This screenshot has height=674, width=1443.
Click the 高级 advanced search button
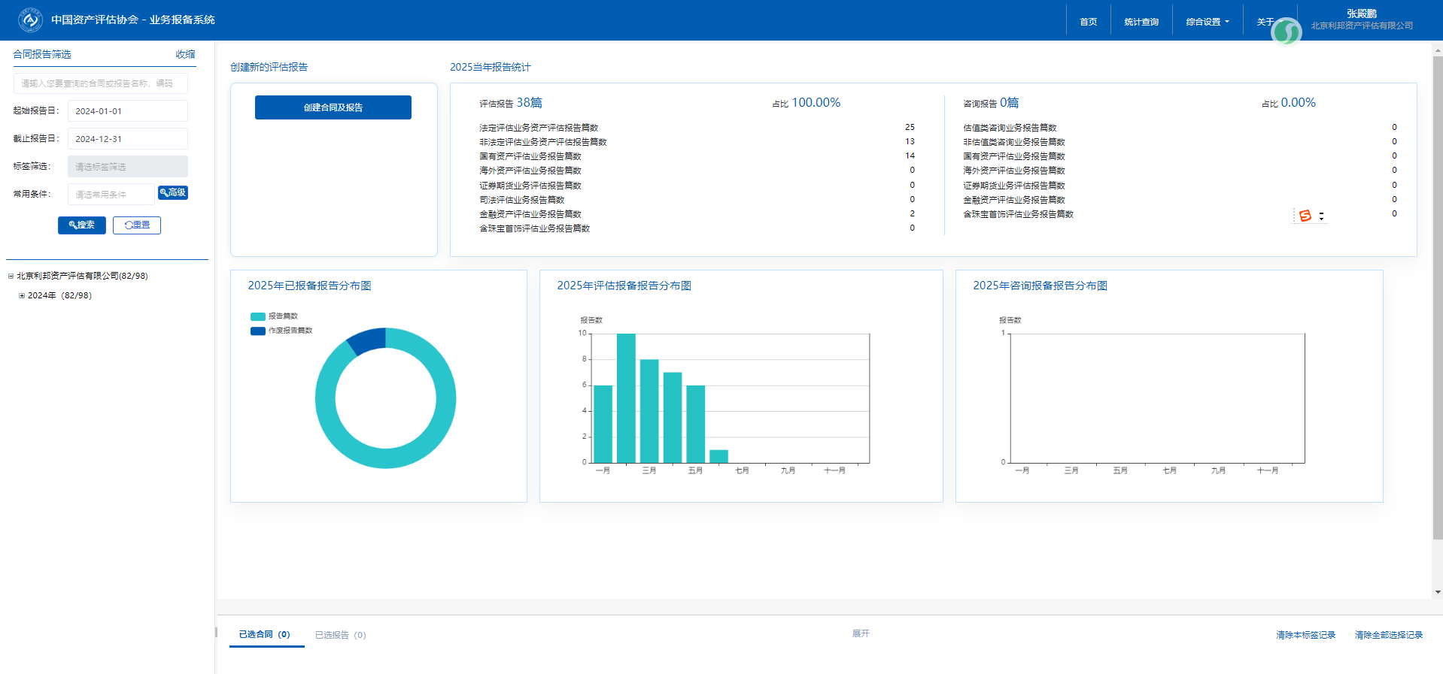[x=173, y=193]
